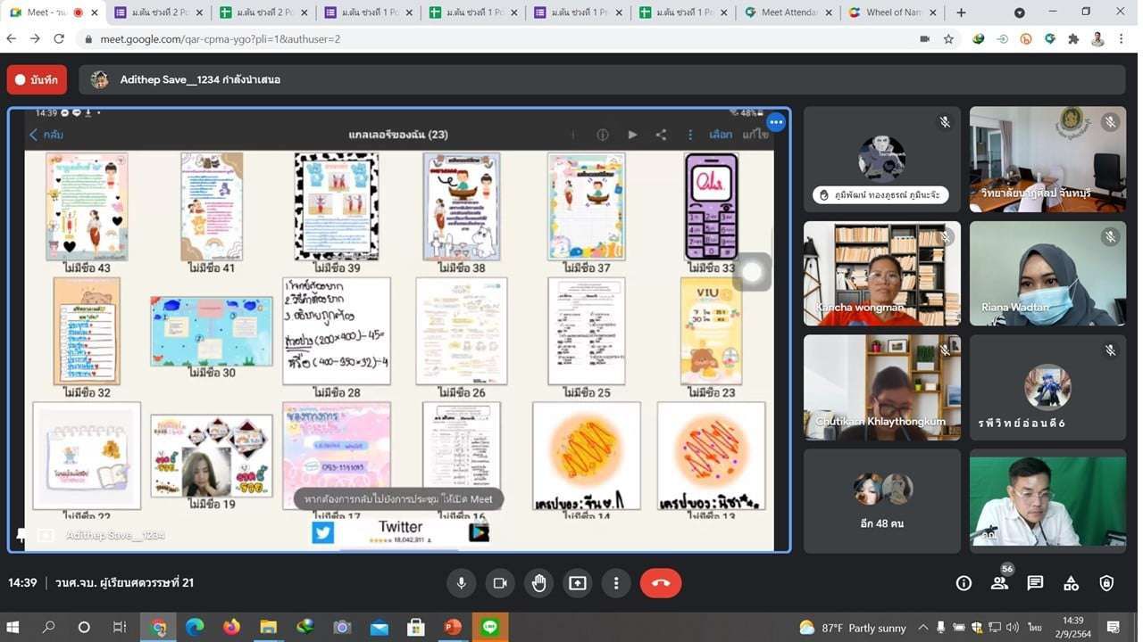Open the blue options menu on presentation tile
This screenshot has width=1143, height=642.
tap(775, 122)
